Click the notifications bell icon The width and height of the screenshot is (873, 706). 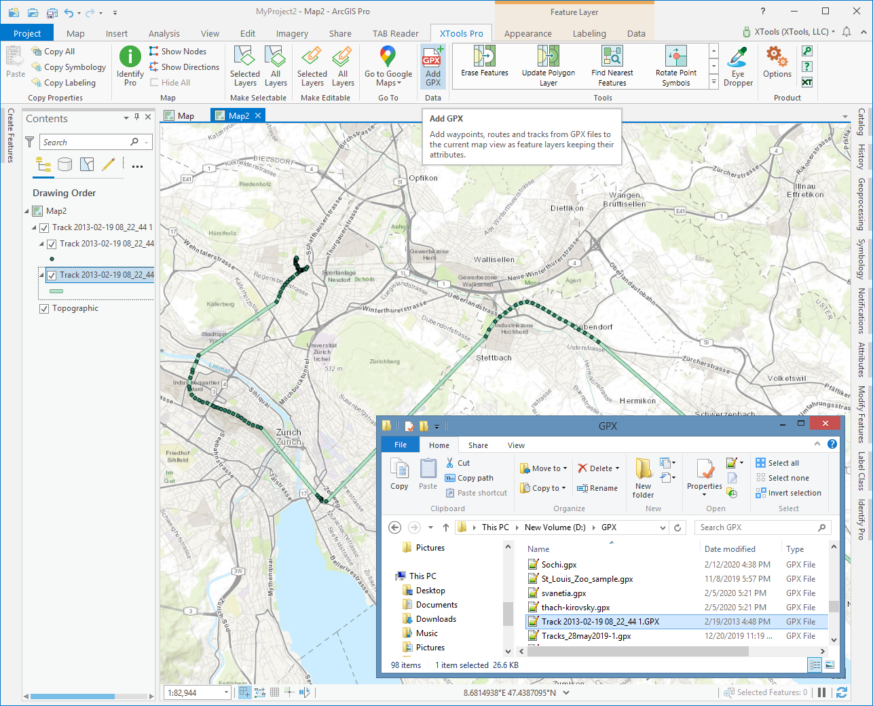[847, 32]
